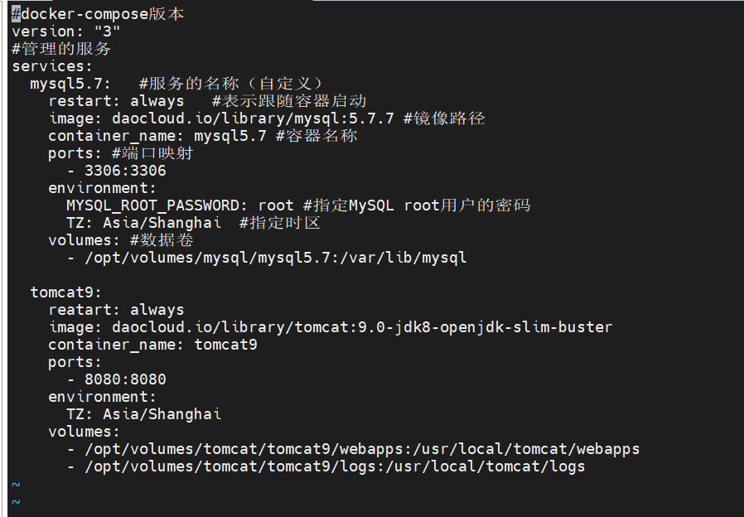Click the MYSQL_ROOT_PASSWORD key

click(x=157, y=205)
